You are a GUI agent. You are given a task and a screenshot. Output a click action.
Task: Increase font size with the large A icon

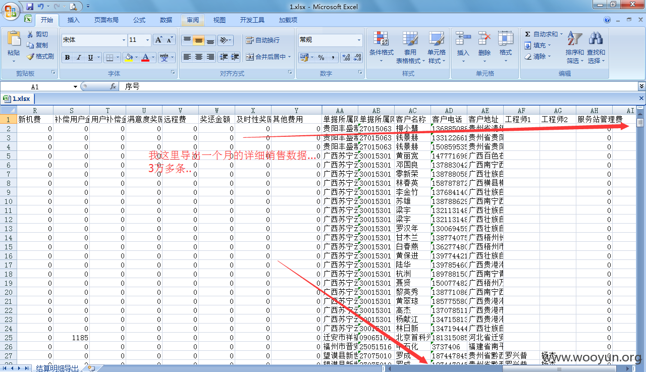[x=158, y=40]
